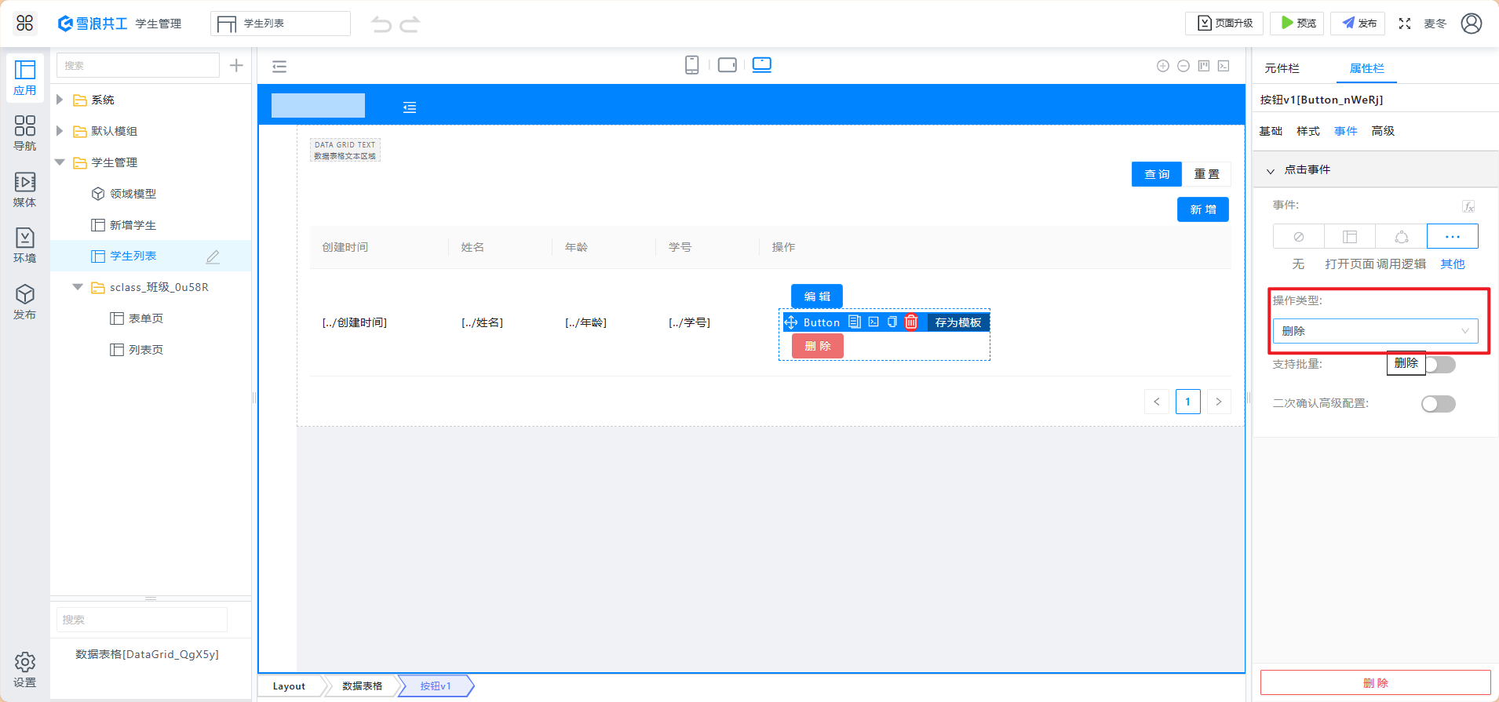
Task: Open the 导航 sidebar section
Action: coord(25,133)
